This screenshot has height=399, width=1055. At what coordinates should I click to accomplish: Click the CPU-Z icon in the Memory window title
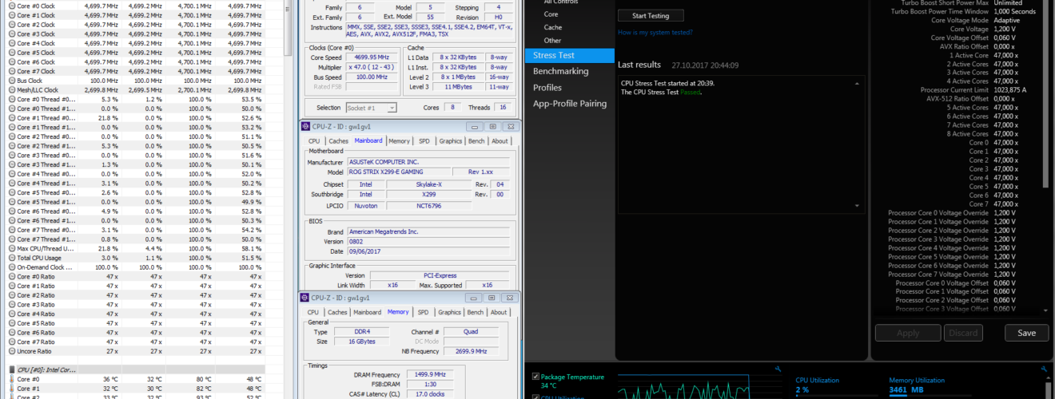(306, 298)
